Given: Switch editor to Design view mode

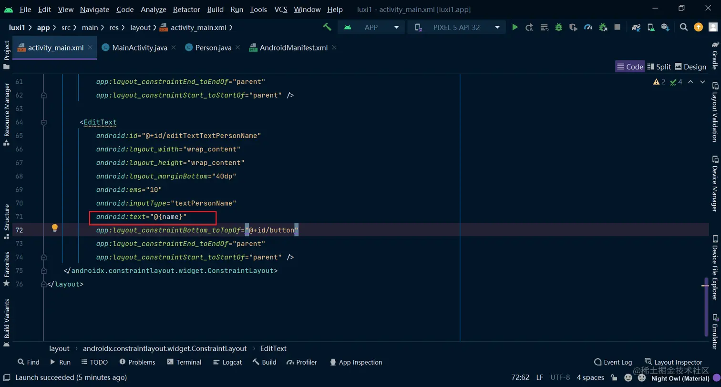Looking at the screenshot, I should click(690, 67).
